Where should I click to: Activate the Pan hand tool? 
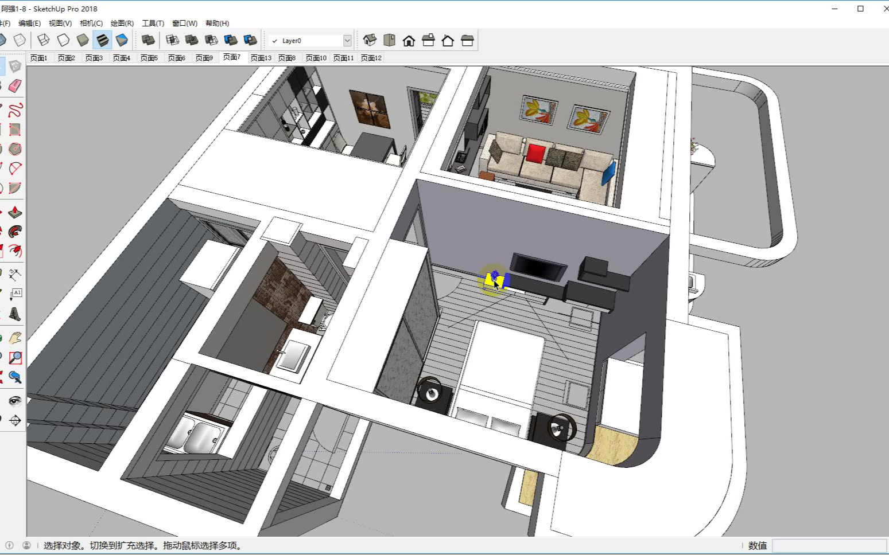[15, 338]
